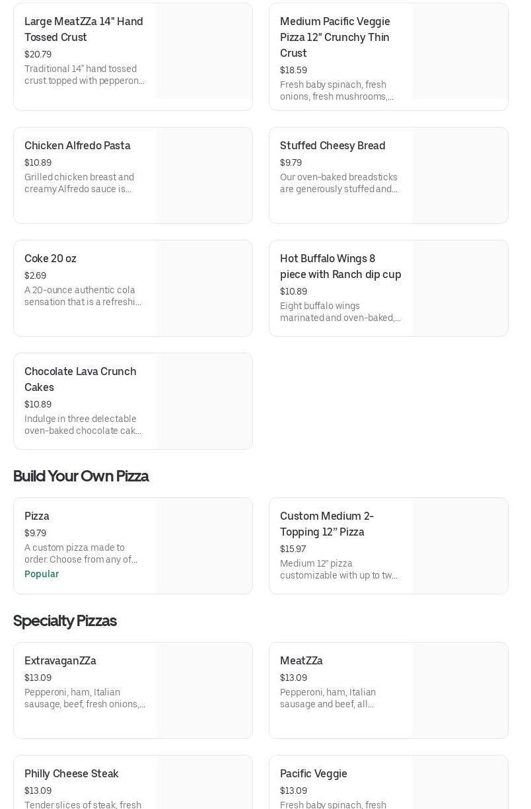
Task: Open the Chicken Alfredo Pasta item
Action: click(x=77, y=145)
